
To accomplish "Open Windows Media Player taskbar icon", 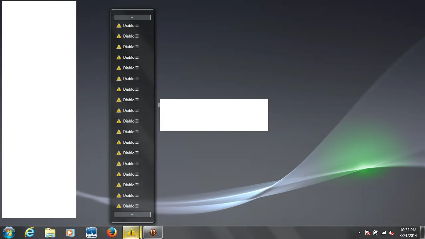I will [x=70, y=233].
